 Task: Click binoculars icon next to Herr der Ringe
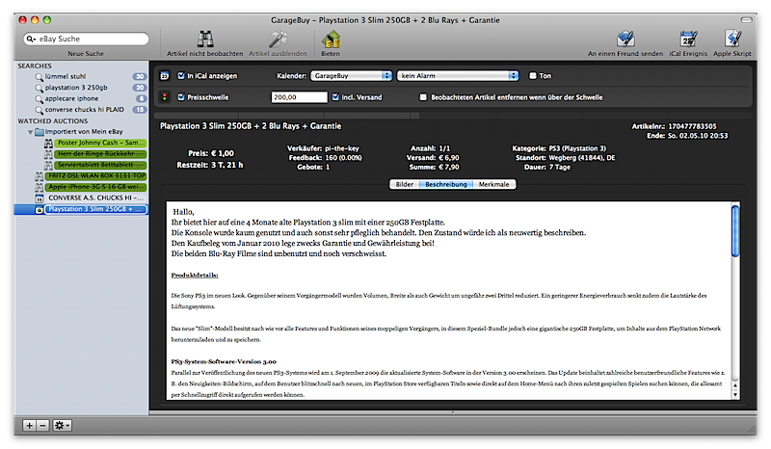click(x=48, y=154)
